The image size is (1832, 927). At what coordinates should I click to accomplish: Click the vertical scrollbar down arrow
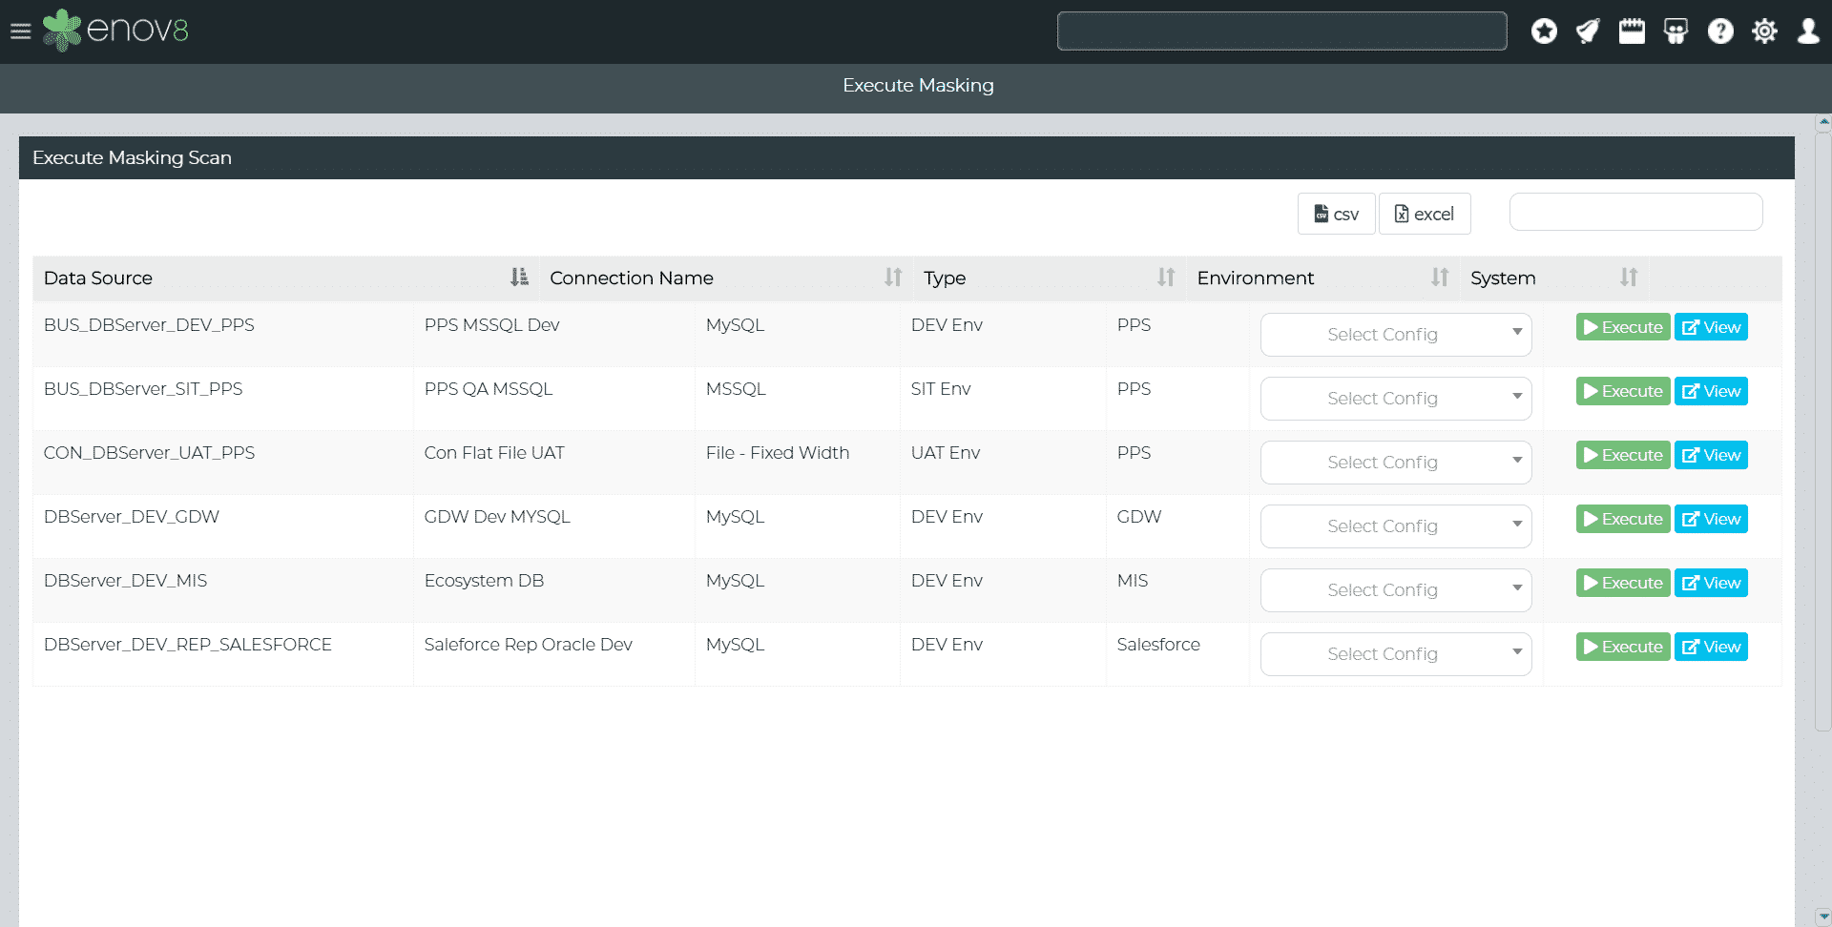point(1823,917)
